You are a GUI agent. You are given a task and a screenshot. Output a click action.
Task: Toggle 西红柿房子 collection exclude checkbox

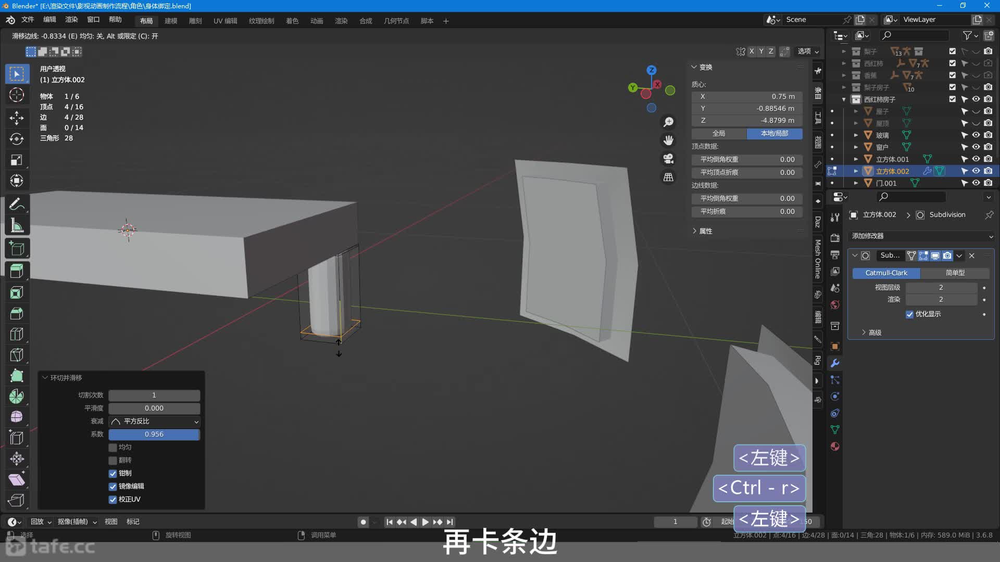(x=952, y=99)
